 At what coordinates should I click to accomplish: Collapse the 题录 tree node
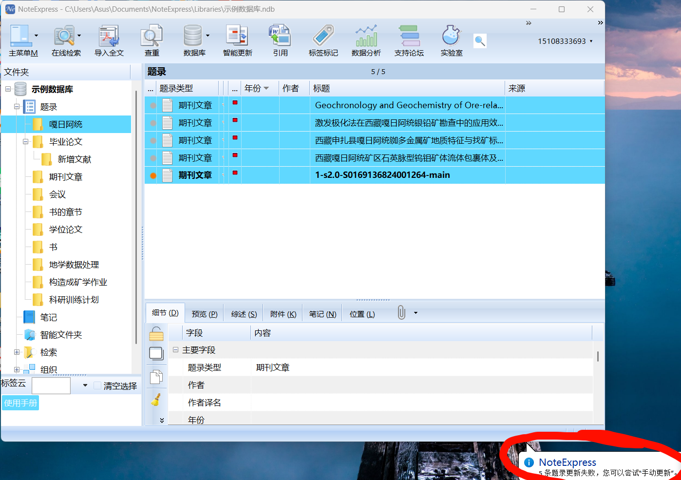pyautogui.click(x=17, y=107)
